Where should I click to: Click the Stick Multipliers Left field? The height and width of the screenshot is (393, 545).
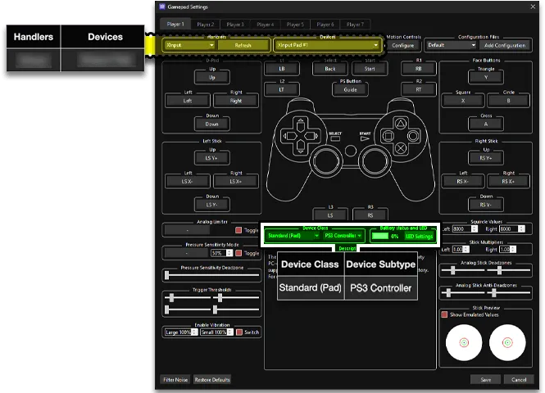(x=461, y=249)
